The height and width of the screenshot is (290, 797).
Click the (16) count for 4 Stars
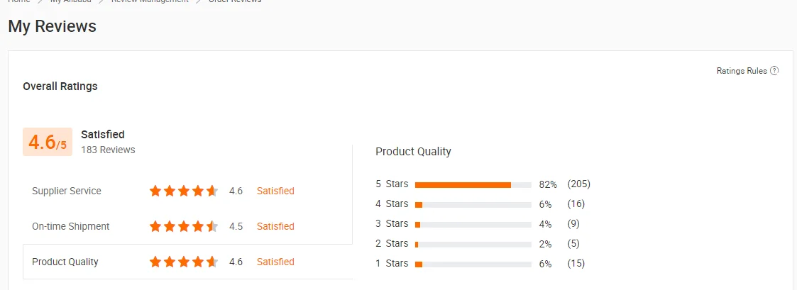(x=576, y=204)
